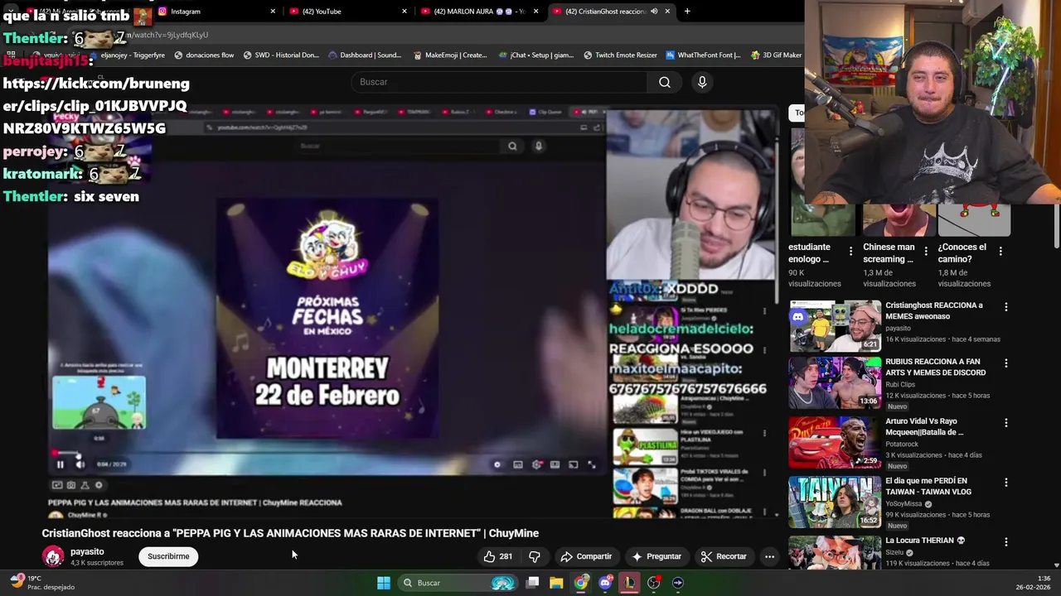The image size is (1061, 596).
Task: Open OBS Studio from the taskbar
Action: point(654,583)
